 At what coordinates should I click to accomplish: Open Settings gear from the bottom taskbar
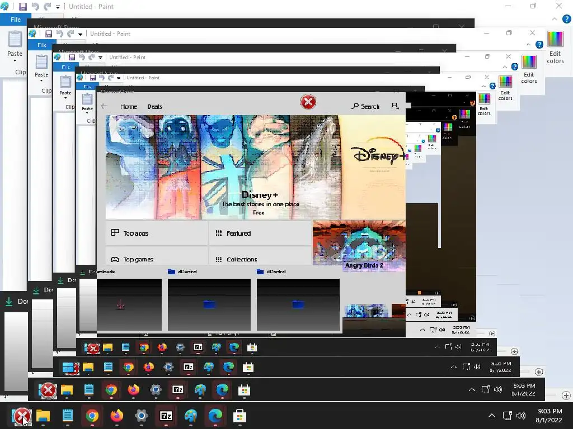[142, 416]
